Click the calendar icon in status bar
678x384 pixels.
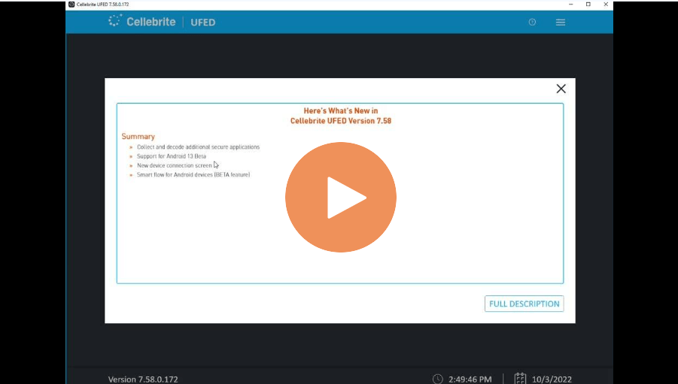(x=520, y=379)
